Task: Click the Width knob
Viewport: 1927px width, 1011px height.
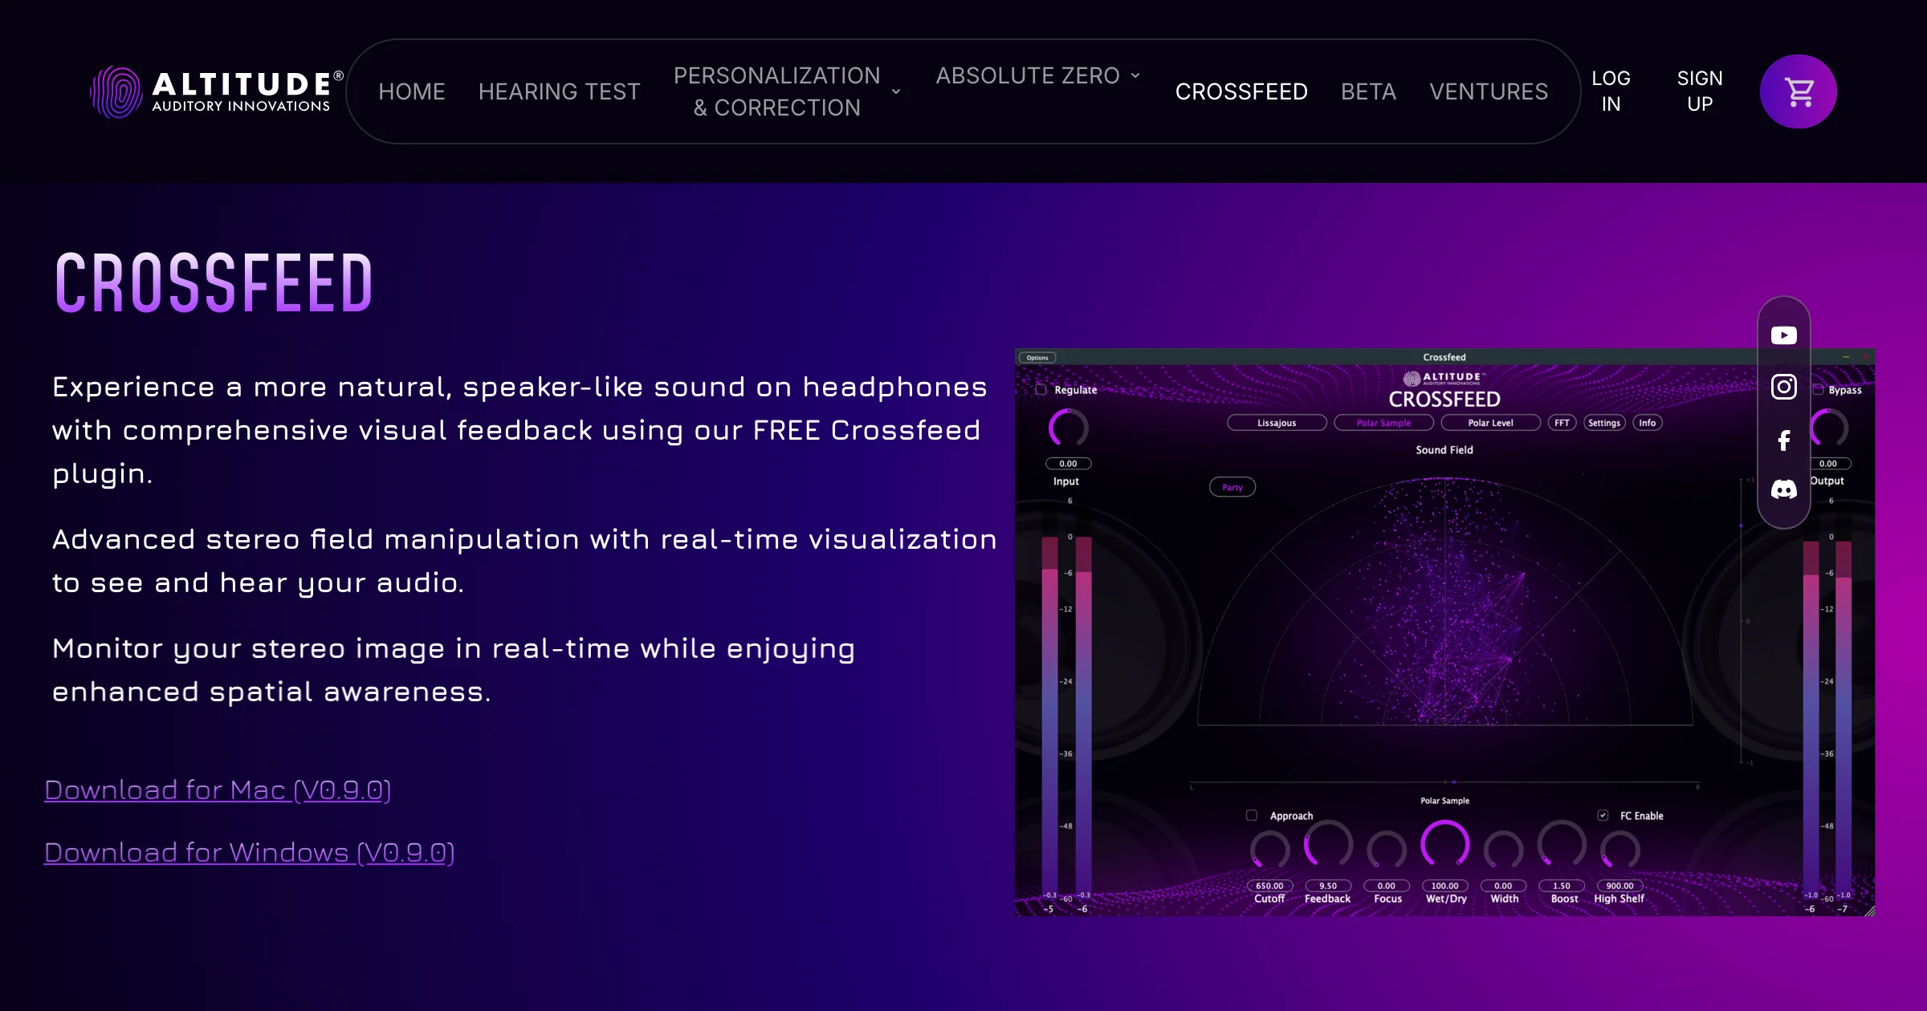Action: coord(1503,850)
